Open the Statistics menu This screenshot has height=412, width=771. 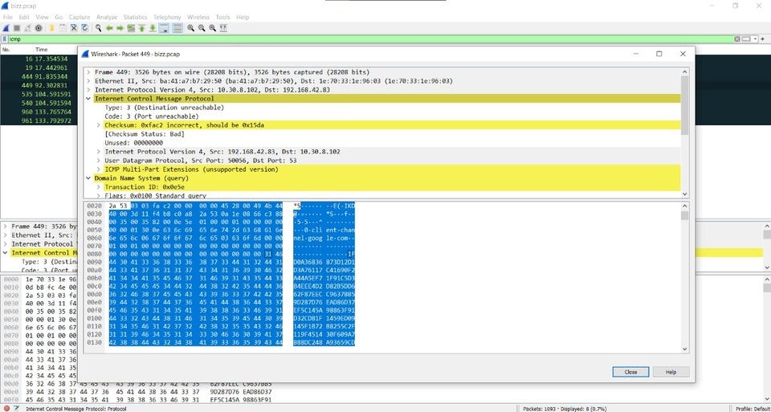click(x=135, y=17)
